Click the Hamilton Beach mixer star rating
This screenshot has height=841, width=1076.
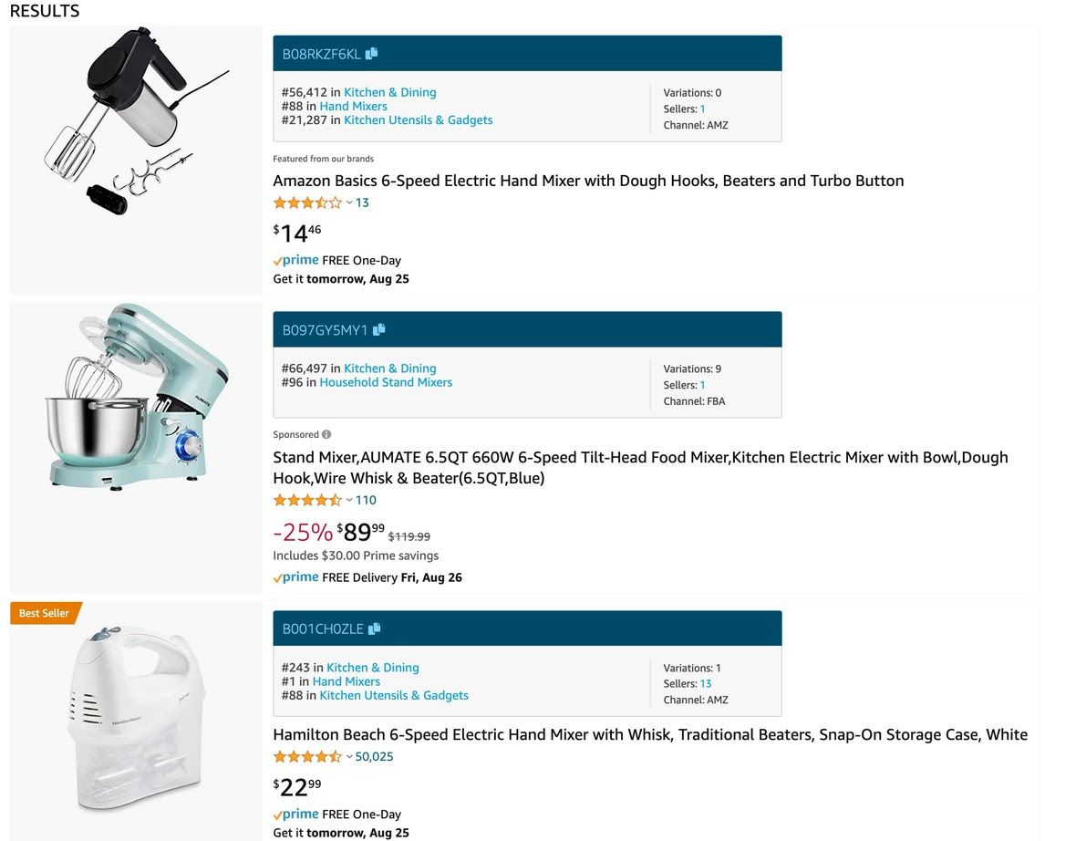pos(307,756)
